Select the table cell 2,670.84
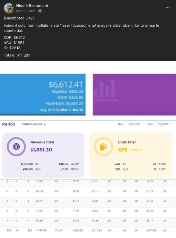Viewport: 176px width, 238px height. click(151, 230)
